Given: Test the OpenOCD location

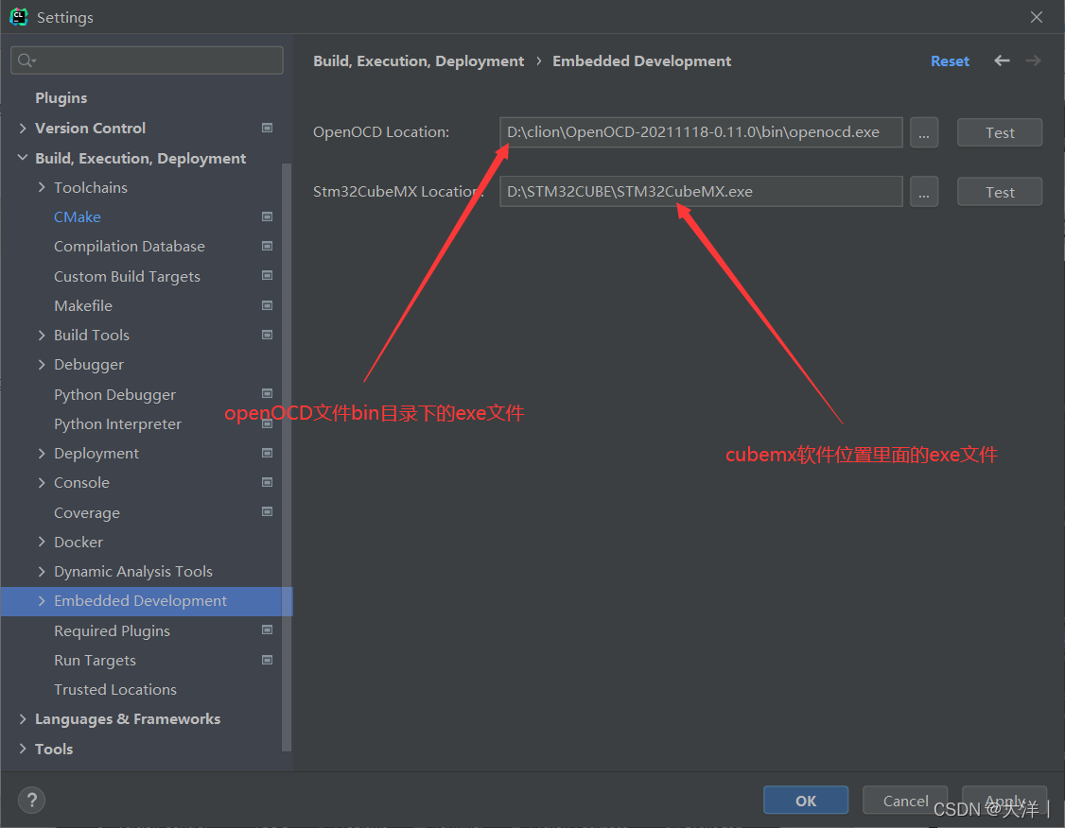Looking at the screenshot, I should [x=1000, y=132].
